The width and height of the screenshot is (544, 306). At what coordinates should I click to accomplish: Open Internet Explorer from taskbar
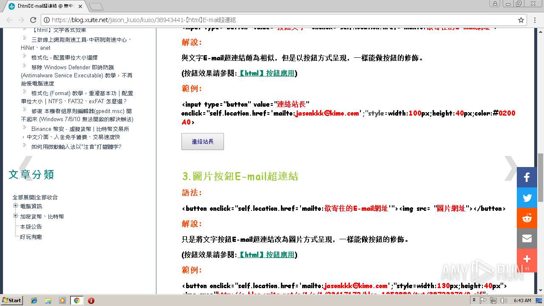(x=34, y=300)
